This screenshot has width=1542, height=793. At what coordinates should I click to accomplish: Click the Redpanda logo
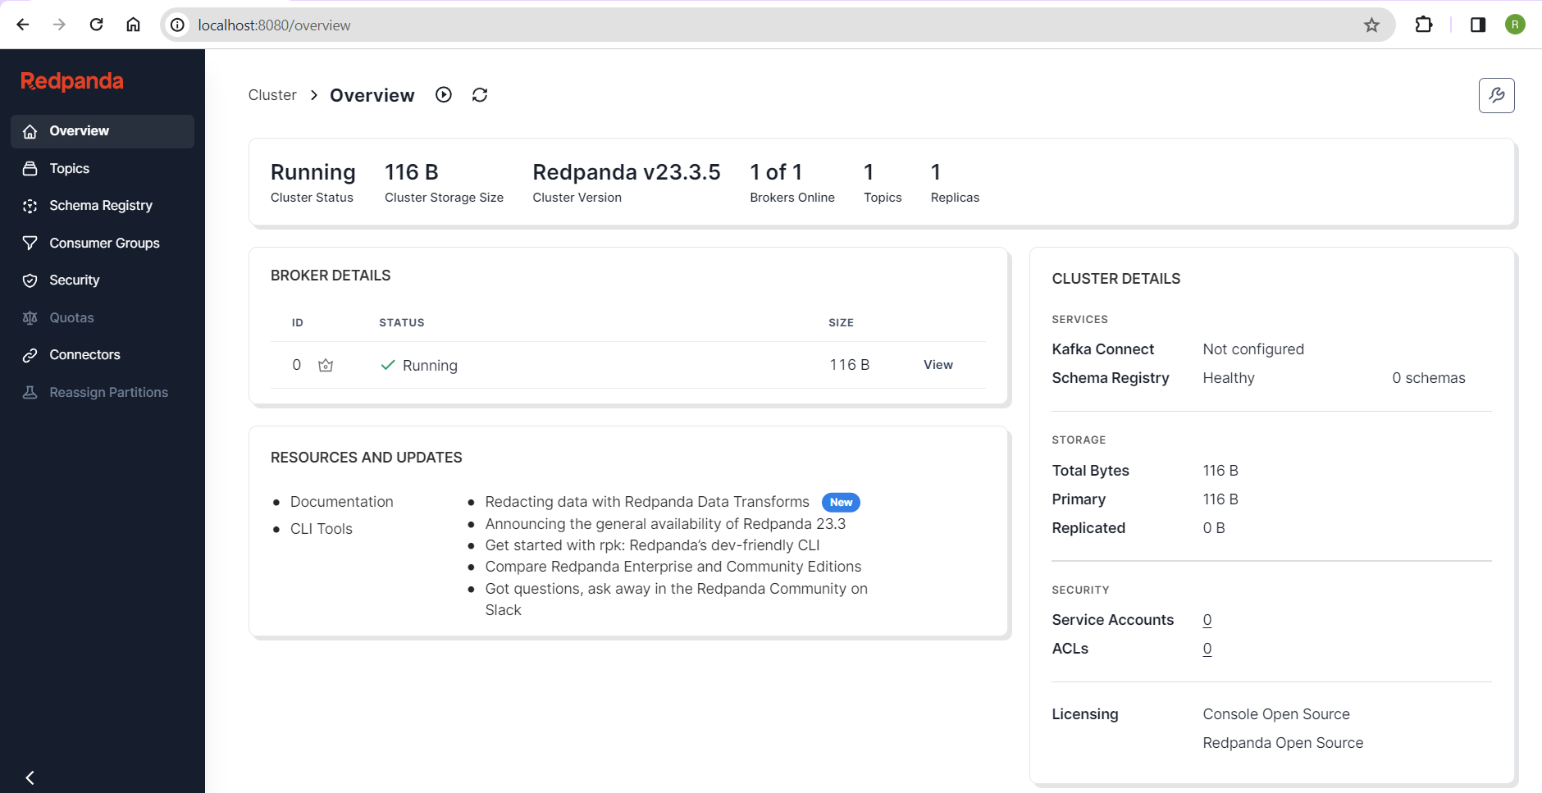click(x=72, y=81)
